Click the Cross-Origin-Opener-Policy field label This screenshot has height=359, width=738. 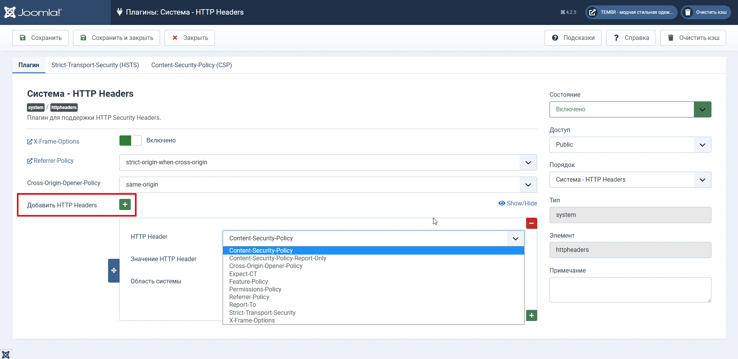64,183
